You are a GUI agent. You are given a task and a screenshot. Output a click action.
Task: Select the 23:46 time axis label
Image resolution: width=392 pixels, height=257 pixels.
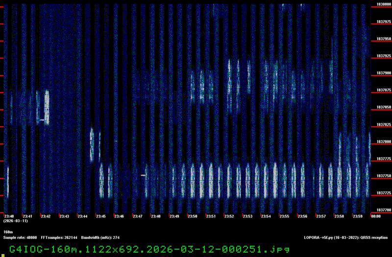(119, 216)
